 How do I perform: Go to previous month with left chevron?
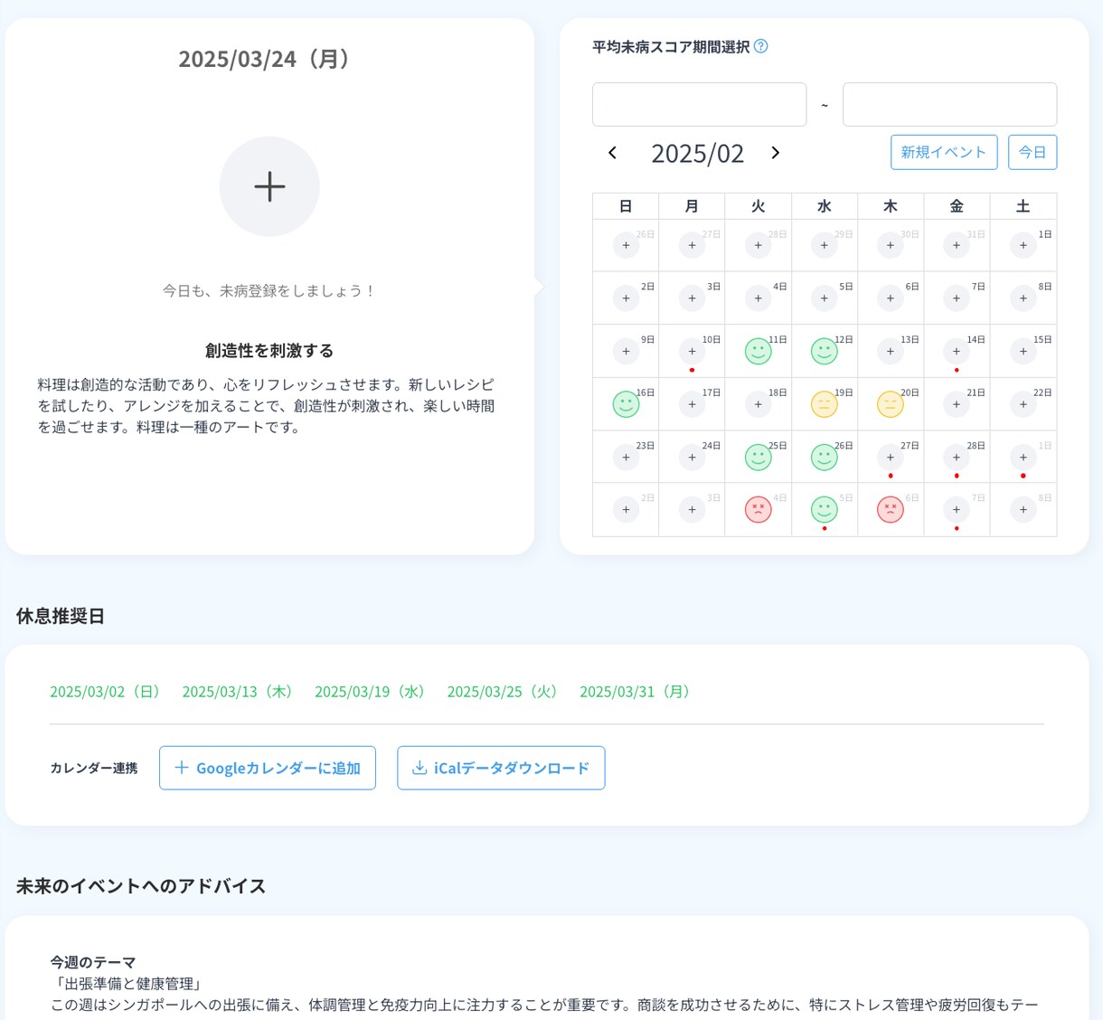click(612, 153)
